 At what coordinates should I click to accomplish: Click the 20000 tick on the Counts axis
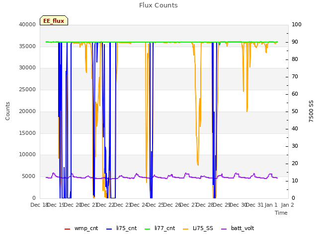[27, 111]
